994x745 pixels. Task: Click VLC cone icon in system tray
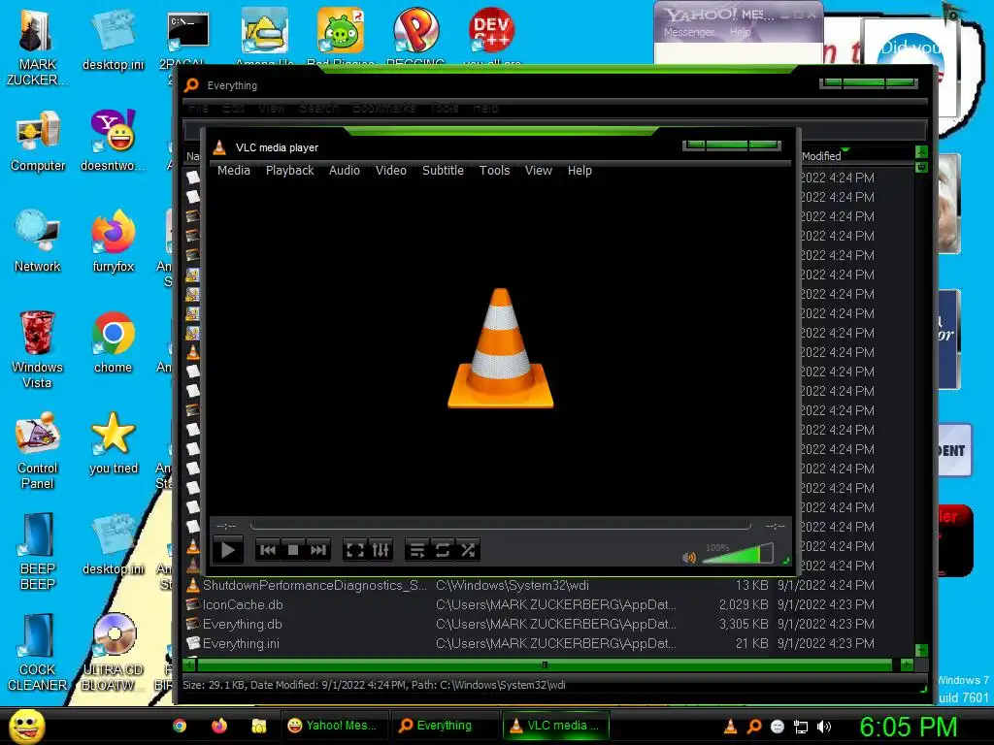(730, 726)
